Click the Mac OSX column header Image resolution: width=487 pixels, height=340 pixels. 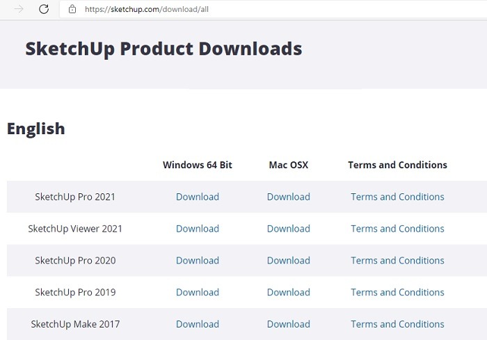click(289, 165)
